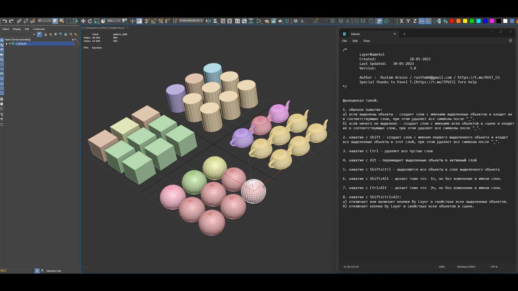The width and height of the screenshot is (518, 291).
Task: Toggle the XY plane constraint button
Action: click(422, 21)
